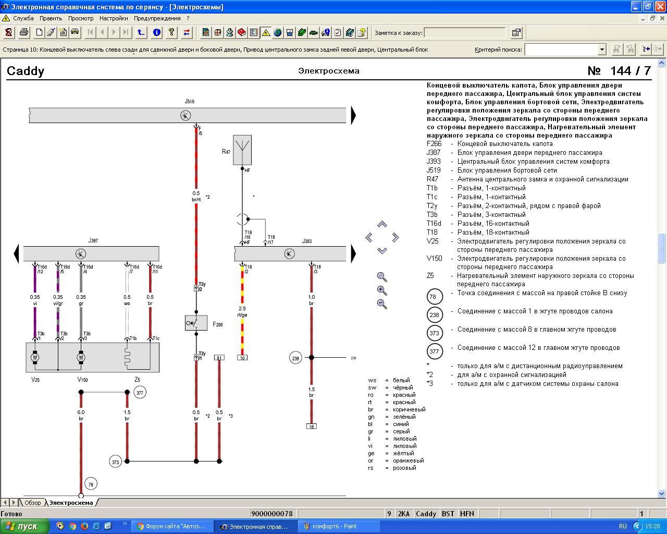
Task: Pan the diagram right with arrow
Action: coord(396,238)
